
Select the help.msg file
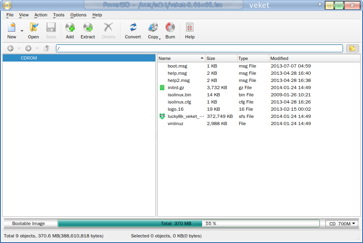tap(177, 73)
